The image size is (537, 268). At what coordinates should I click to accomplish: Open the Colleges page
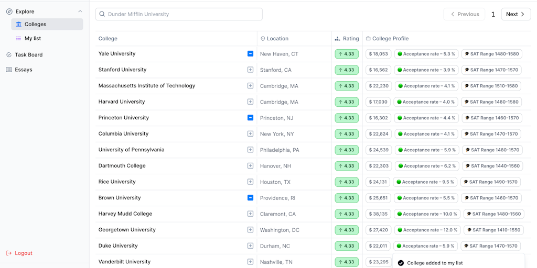click(47, 24)
